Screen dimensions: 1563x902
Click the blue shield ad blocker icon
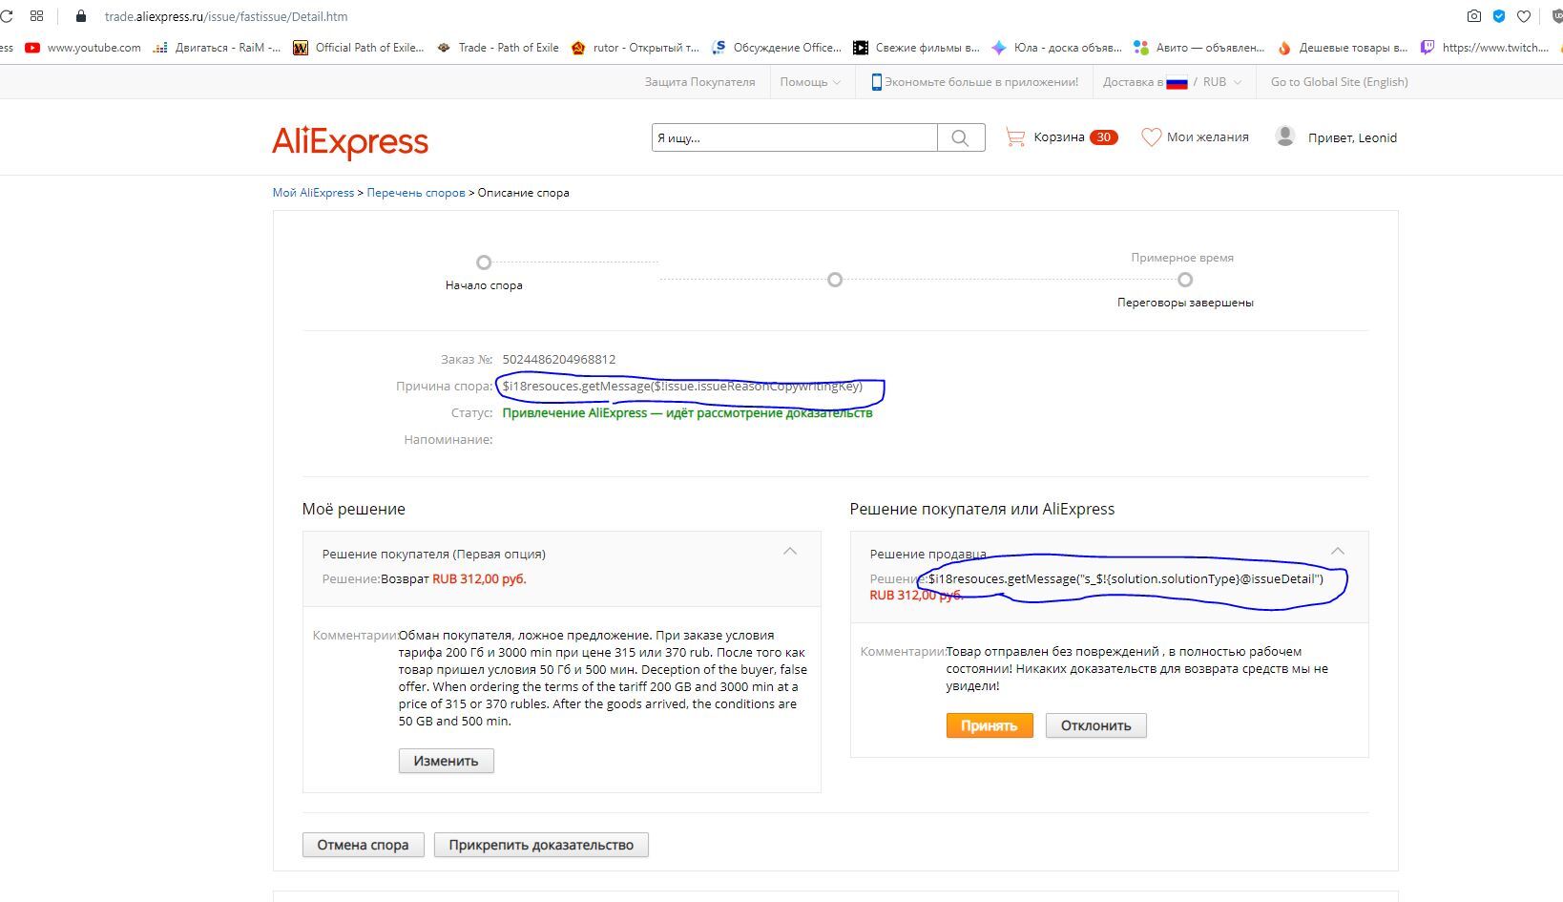pos(1499,16)
